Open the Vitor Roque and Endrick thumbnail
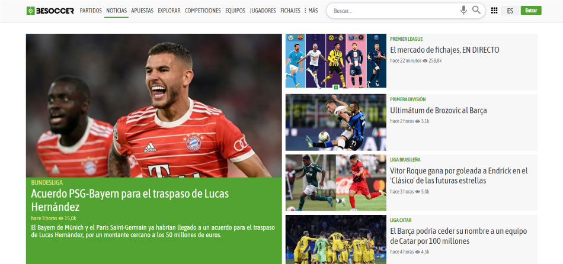 tap(335, 182)
